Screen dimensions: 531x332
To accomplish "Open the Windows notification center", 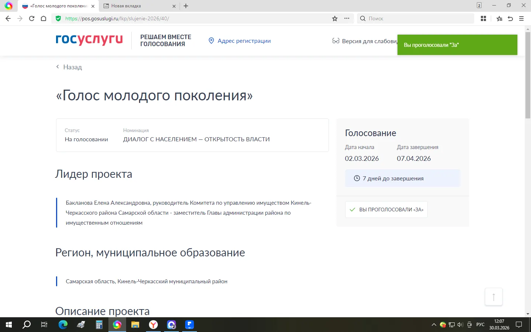I will pyautogui.click(x=519, y=325).
